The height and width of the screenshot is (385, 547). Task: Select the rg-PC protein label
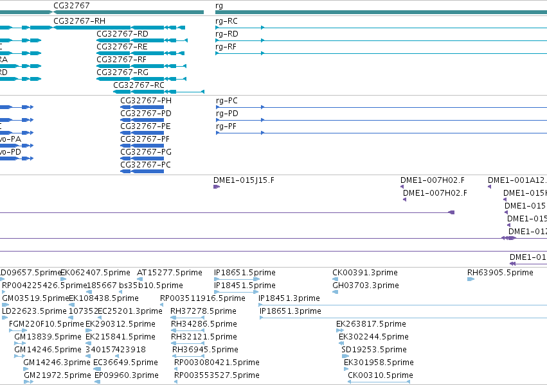227,101
